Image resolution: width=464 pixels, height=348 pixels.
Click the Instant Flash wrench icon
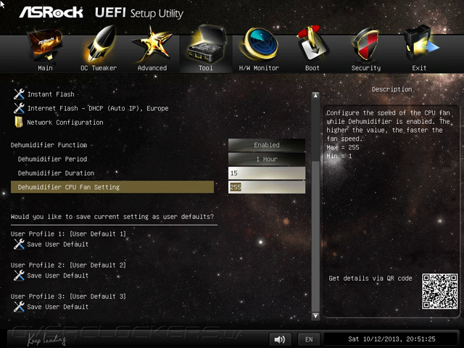(19, 94)
